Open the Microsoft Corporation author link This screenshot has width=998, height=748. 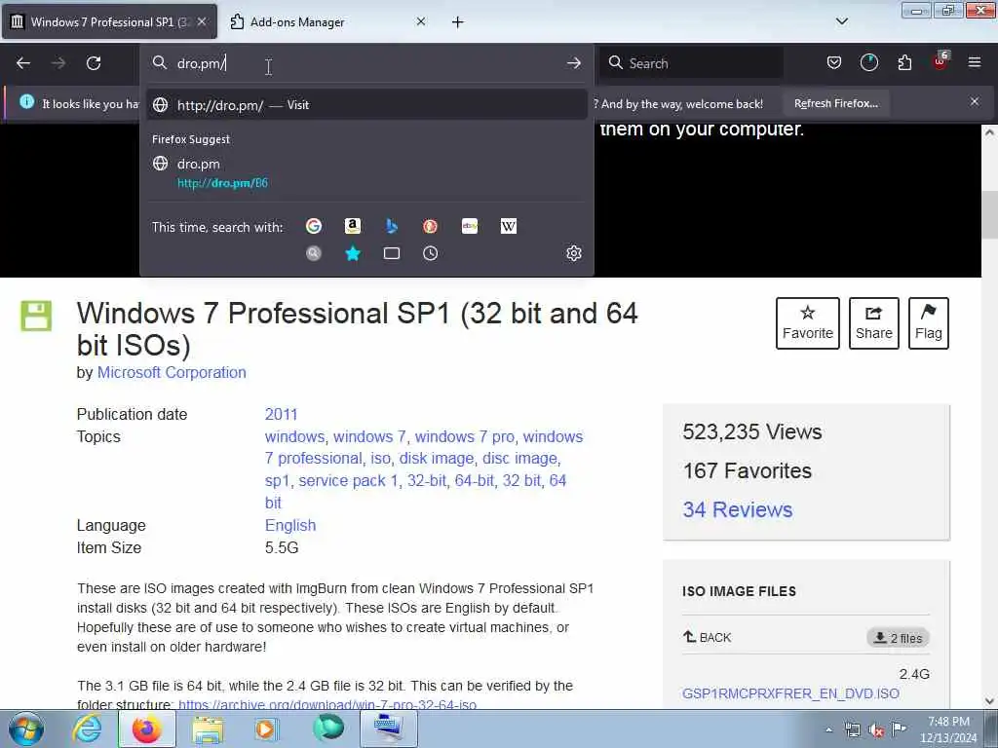tap(172, 373)
